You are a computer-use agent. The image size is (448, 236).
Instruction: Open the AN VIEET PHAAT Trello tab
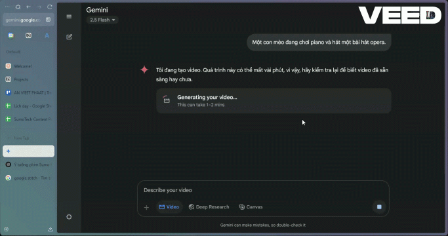28,92
